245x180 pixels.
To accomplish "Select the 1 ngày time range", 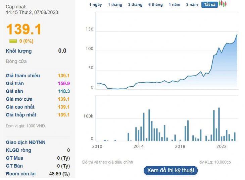I will click(95, 5).
